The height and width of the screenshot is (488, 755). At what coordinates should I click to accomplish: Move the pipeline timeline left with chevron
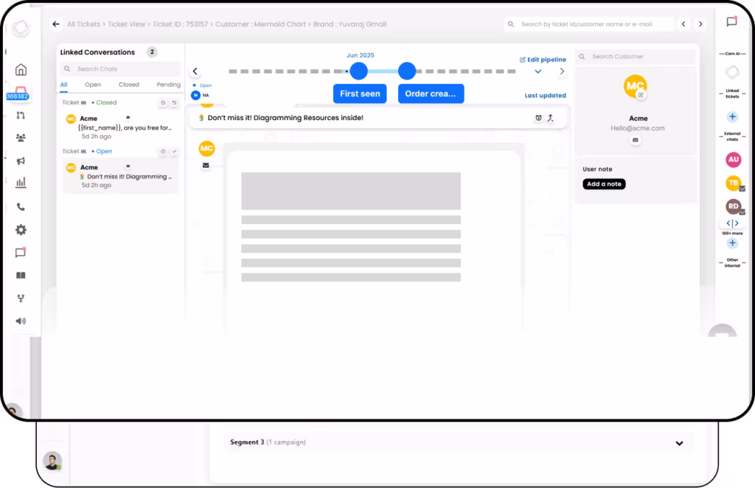coord(195,72)
